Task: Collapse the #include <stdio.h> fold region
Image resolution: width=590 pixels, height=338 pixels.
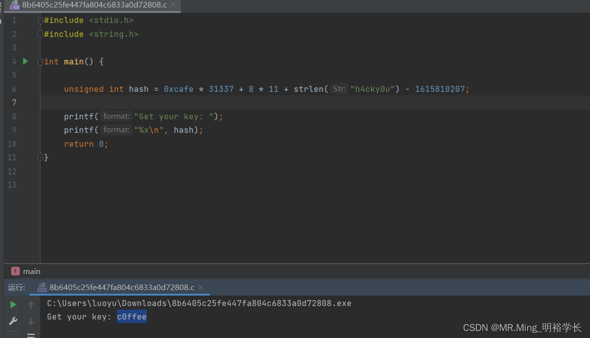Action: [40, 20]
